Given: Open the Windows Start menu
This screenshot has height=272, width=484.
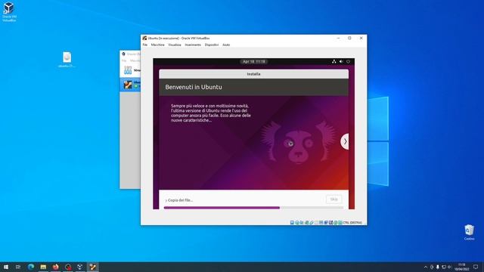Looking at the screenshot, I should coord(6,267).
